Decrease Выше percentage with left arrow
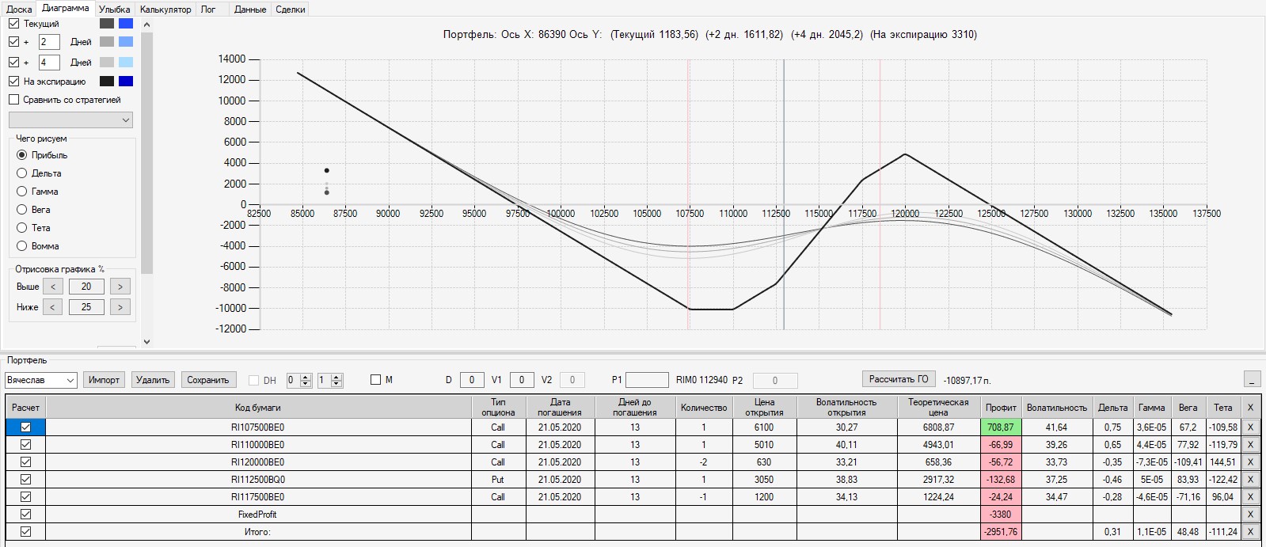Screen dimensions: 1266x547 [x=52, y=287]
